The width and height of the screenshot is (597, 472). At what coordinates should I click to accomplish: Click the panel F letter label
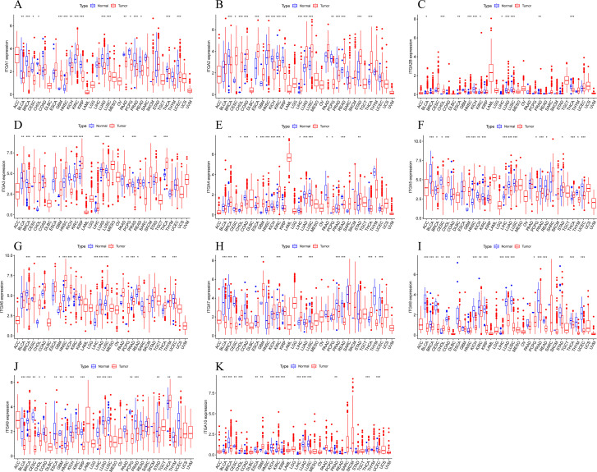coord(422,125)
